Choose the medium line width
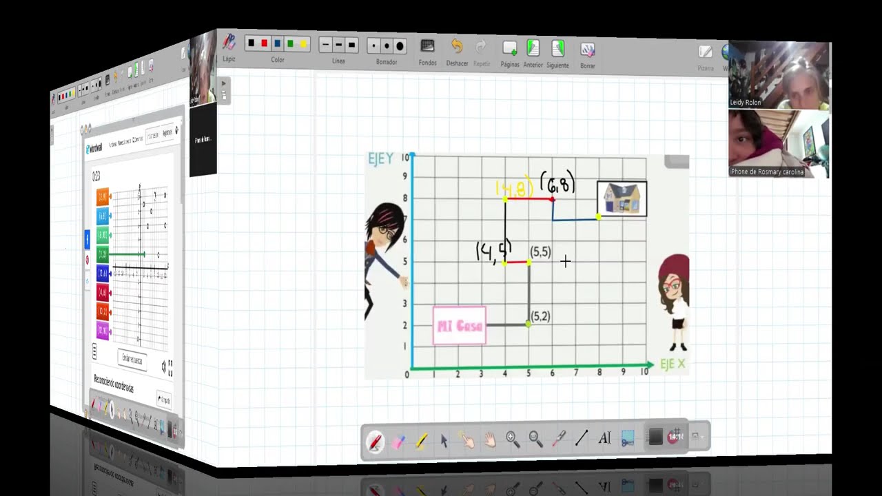 (338, 45)
